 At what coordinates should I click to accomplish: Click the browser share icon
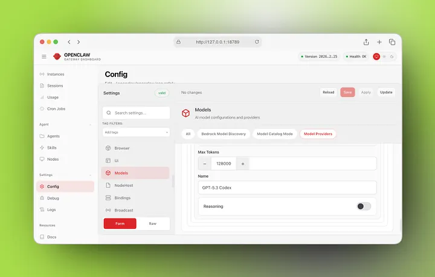[x=366, y=42]
